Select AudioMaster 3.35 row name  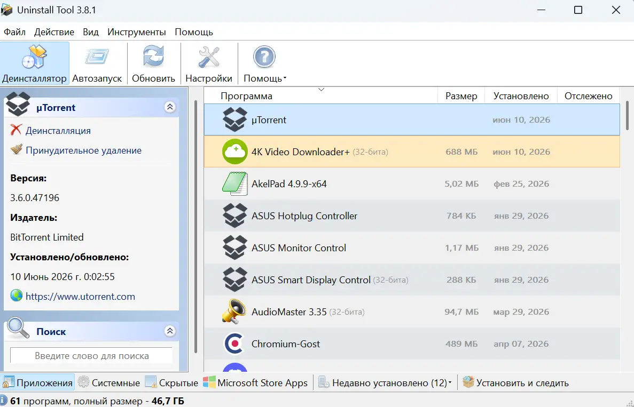point(289,312)
